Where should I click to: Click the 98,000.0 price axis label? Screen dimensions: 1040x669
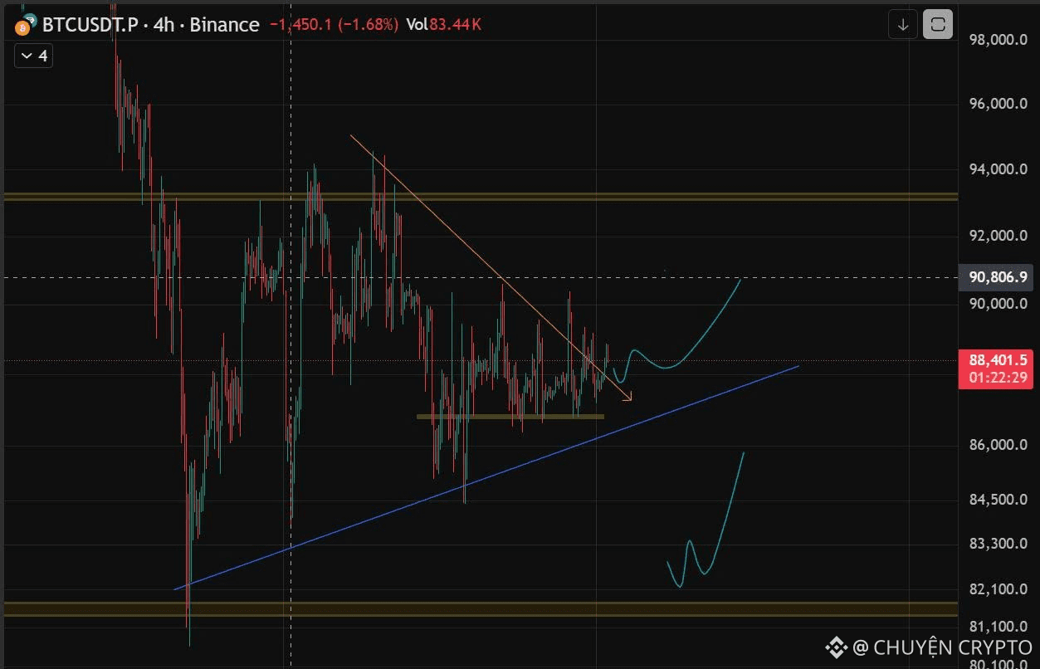[998, 40]
